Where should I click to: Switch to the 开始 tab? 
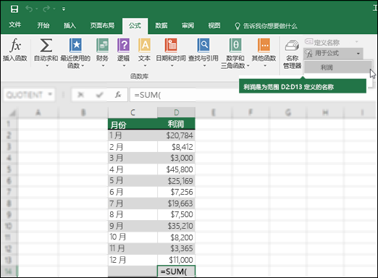(43, 25)
